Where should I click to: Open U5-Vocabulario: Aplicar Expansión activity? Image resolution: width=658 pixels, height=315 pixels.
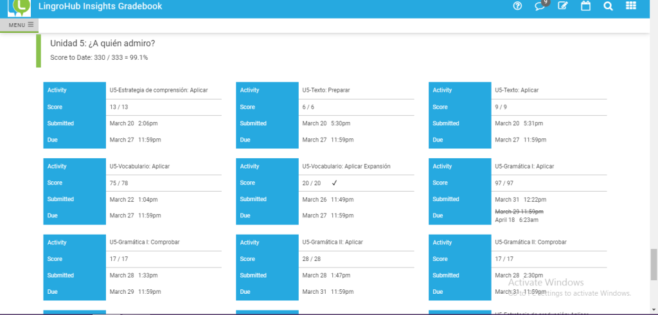tap(346, 166)
